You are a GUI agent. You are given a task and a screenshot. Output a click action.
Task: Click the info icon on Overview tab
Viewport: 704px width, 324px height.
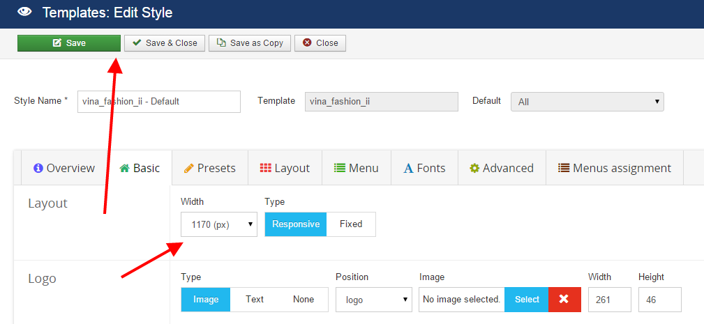[38, 168]
